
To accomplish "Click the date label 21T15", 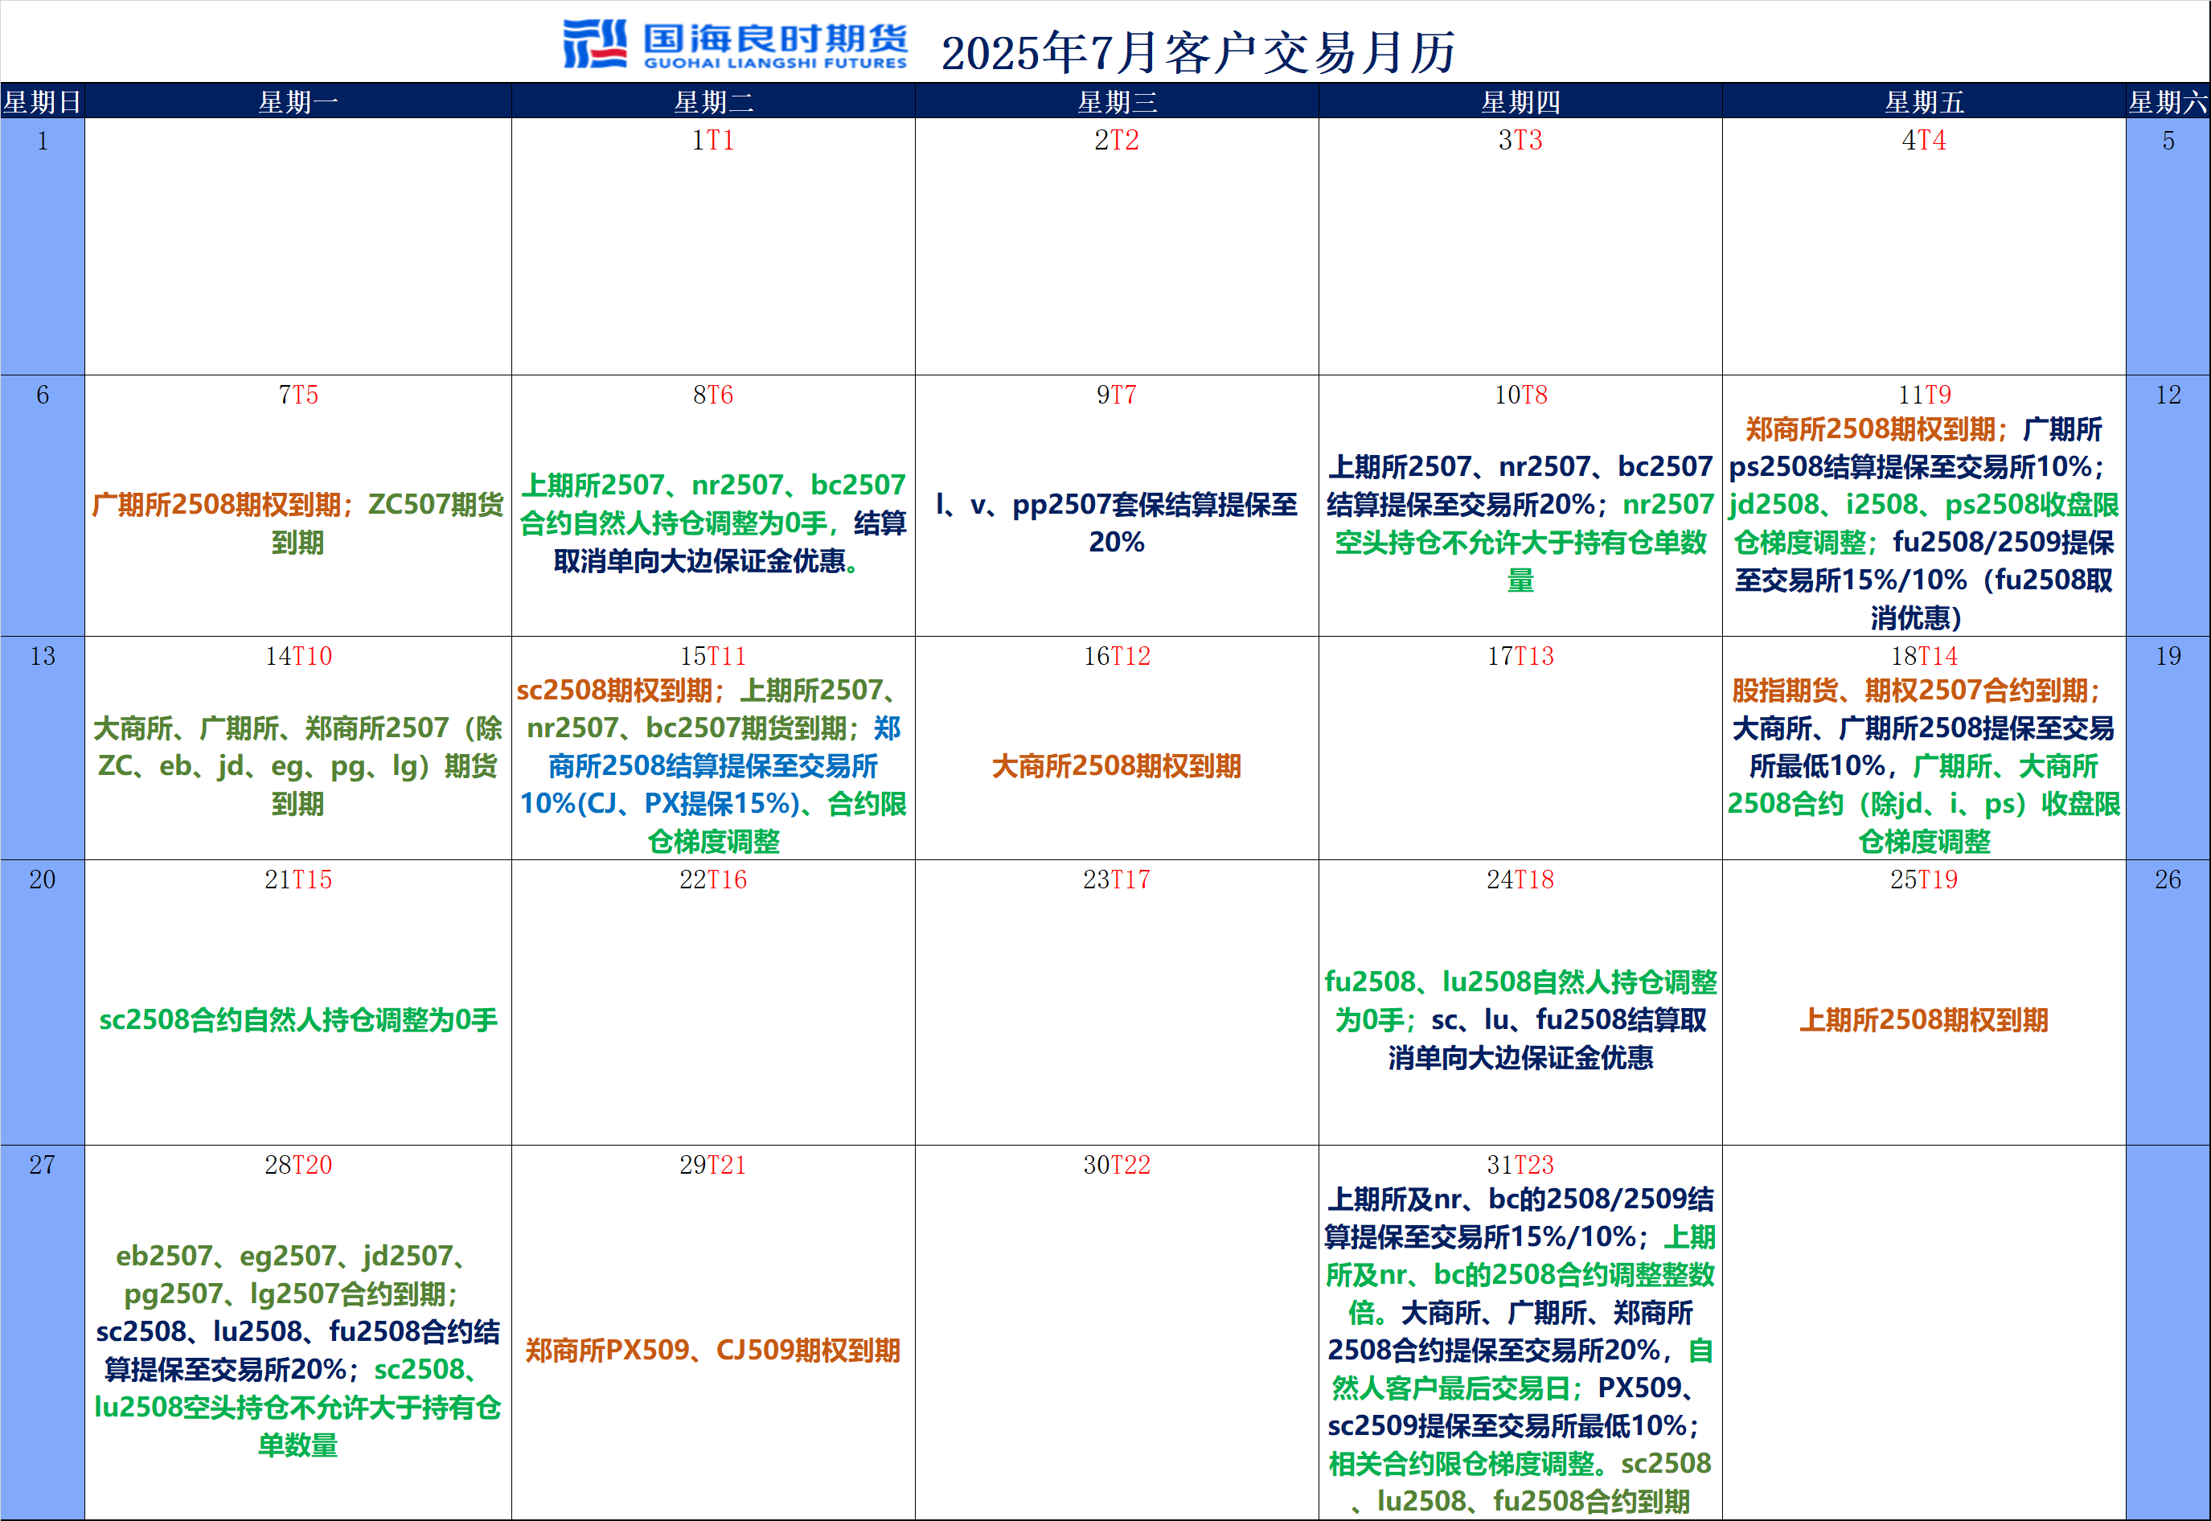I will click(298, 879).
